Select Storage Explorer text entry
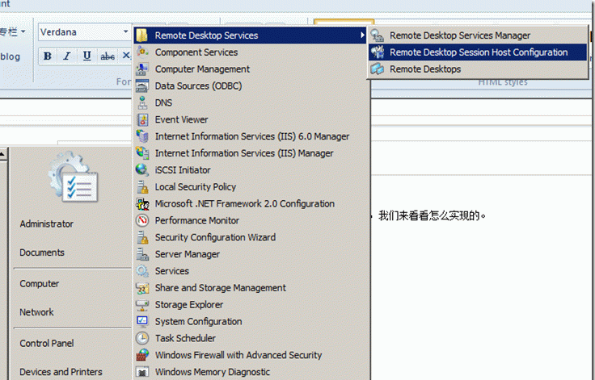 pyautogui.click(x=189, y=305)
